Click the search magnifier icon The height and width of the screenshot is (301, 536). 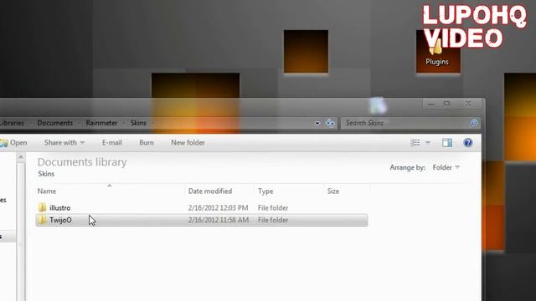[x=473, y=123]
